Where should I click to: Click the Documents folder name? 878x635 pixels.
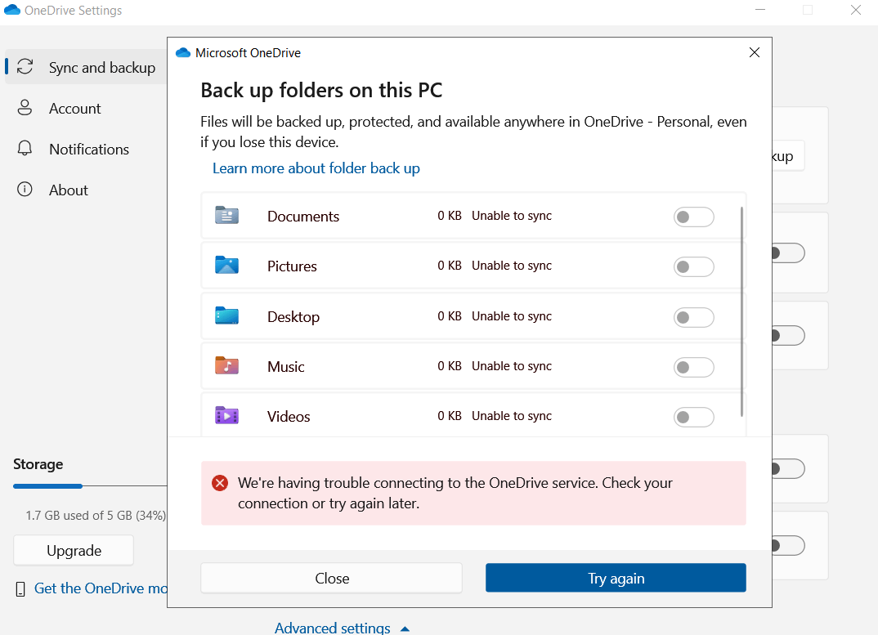click(303, 216)
